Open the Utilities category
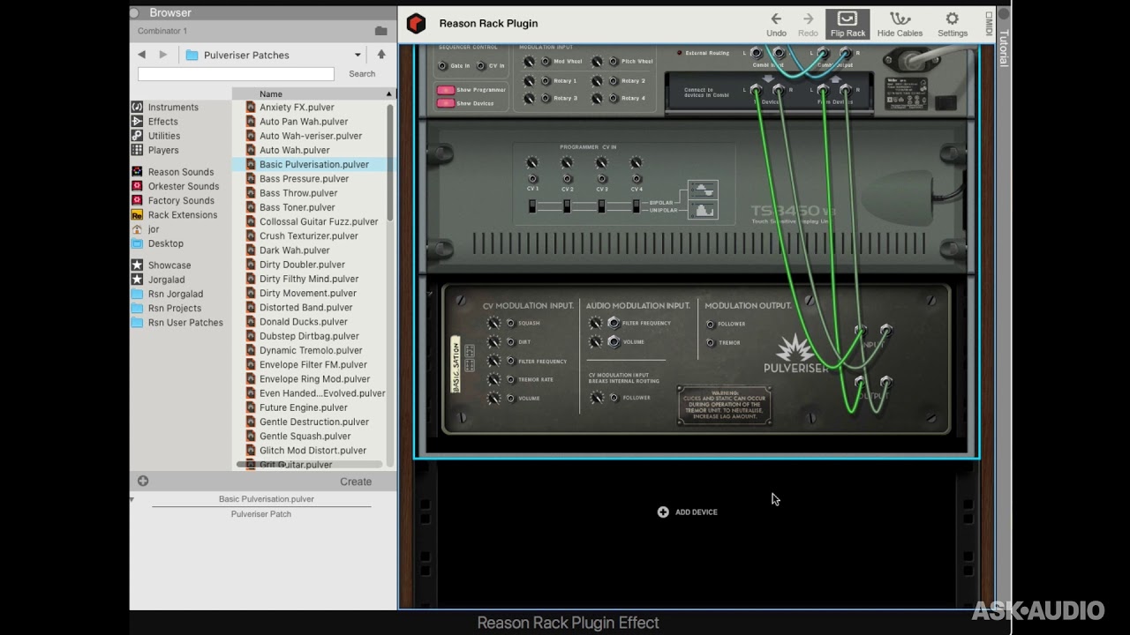The image size is (1130, 635). tap(164, 136)
